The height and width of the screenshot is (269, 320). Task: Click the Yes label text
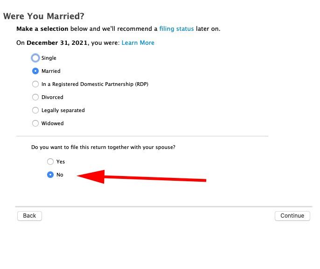point(61,162)
